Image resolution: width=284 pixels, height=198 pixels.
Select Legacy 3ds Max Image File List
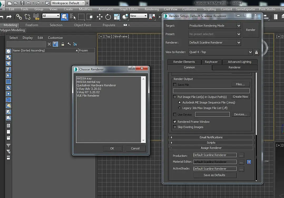click(180, 108)
